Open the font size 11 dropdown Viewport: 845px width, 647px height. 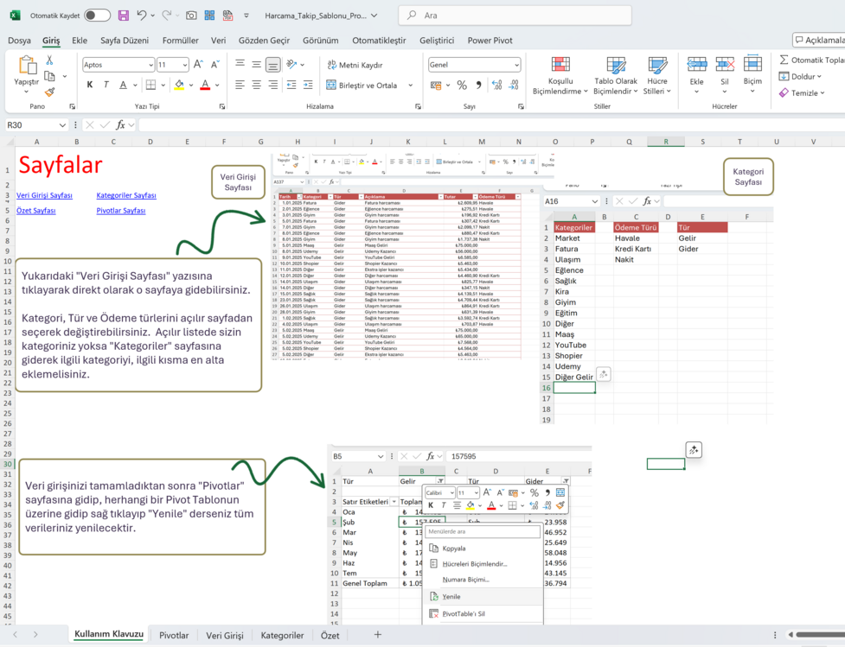pyautogui.click(x=185, y=65)
